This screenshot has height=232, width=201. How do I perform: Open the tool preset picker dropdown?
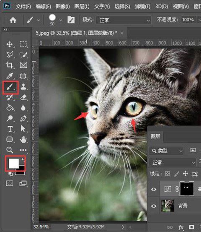click(39, 20)
